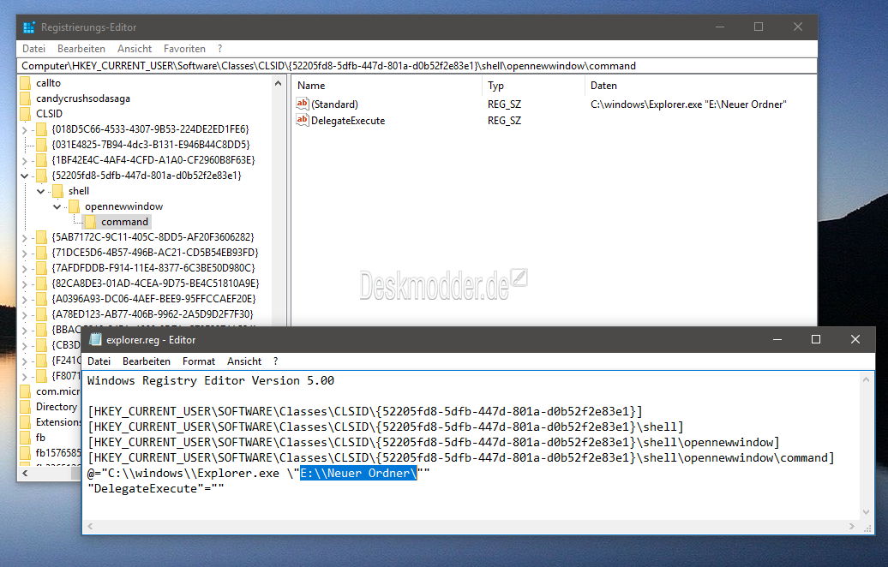
Task: Select the DelegateExecute value entry
Action: (348, 121)
